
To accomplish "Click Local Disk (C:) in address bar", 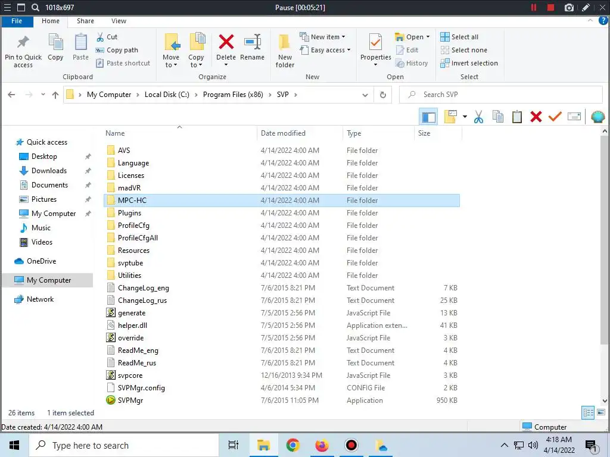I will pos(167,95).
